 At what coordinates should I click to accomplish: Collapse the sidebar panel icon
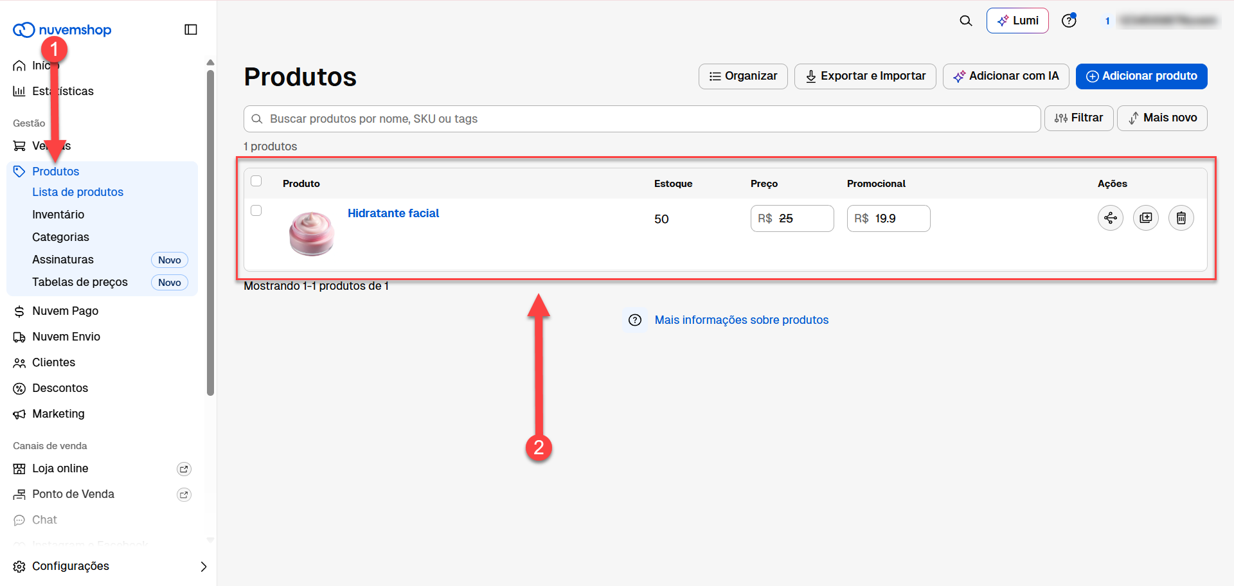coord(191,30)
